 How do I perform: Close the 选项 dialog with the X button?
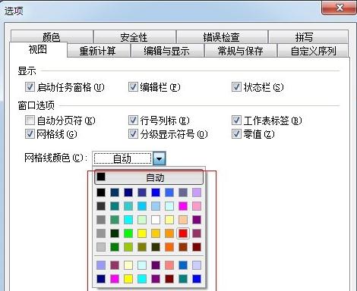pyautogui.click(x=340, y=8)
